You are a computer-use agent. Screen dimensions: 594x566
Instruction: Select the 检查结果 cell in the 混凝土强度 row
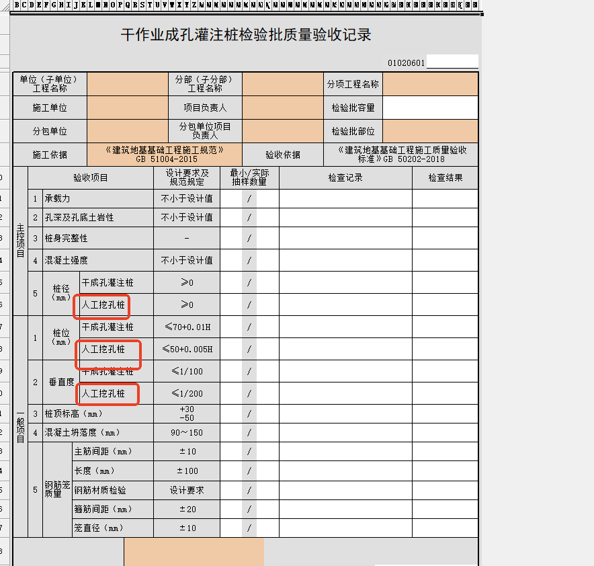445,260
